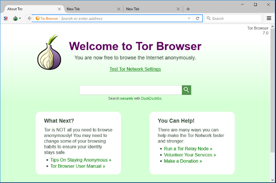Click the Tor Browser 7.0 version text
This screenshot has width=276, height=183.
pos(258,31)
